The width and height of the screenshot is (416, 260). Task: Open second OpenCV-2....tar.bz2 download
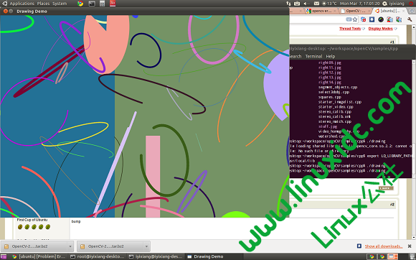[x=111, y=246]
